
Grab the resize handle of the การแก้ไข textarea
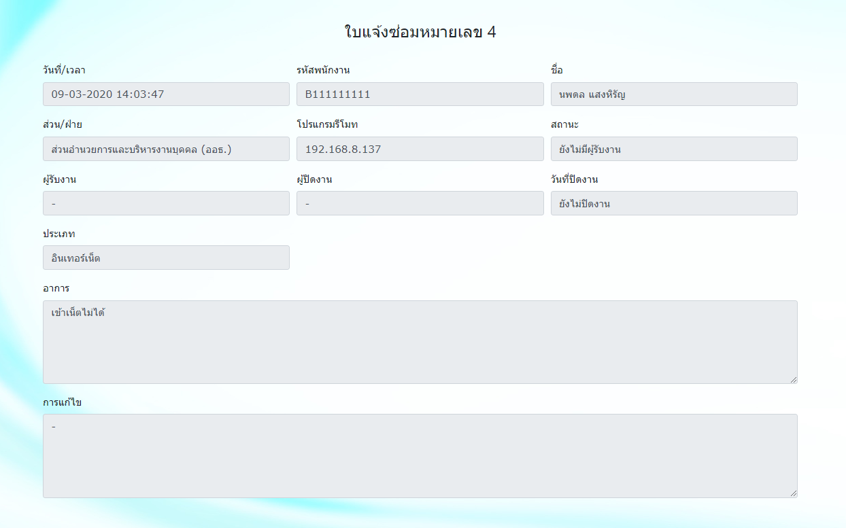793,493
